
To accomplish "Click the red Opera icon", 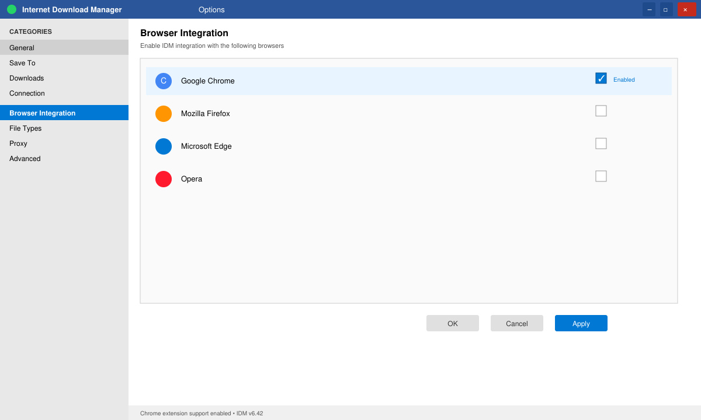I will [x=164, y=179].
